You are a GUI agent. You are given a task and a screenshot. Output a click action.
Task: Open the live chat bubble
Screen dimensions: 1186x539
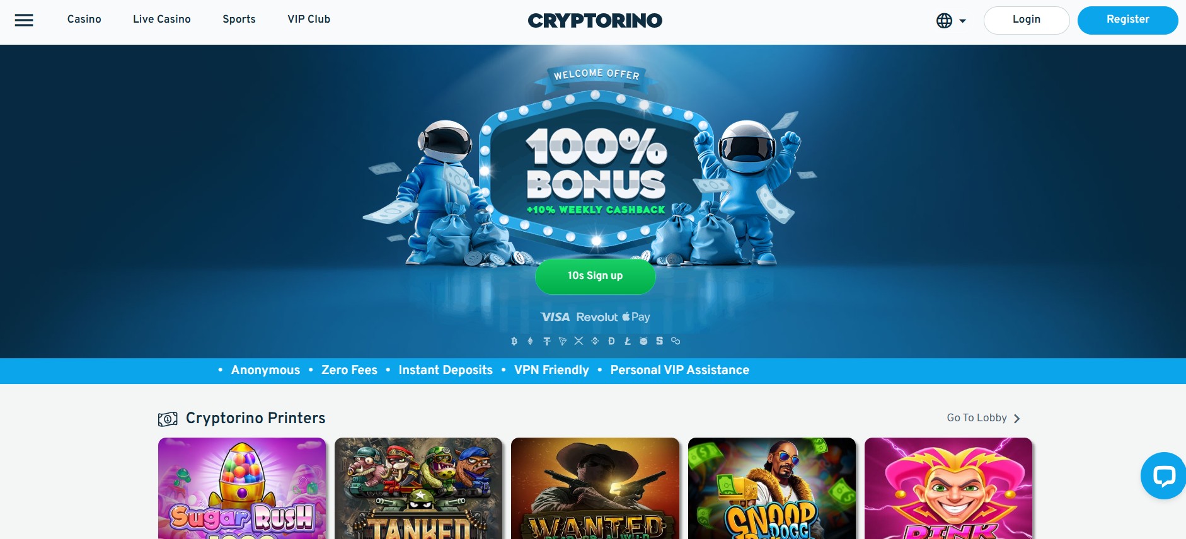1163,476
